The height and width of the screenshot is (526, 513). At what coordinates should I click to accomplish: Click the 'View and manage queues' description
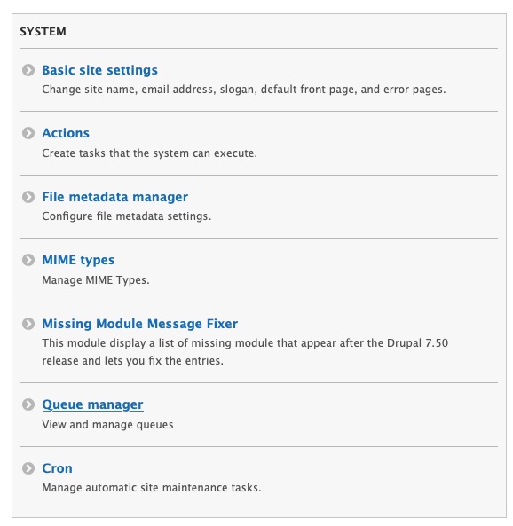point(107,425)
